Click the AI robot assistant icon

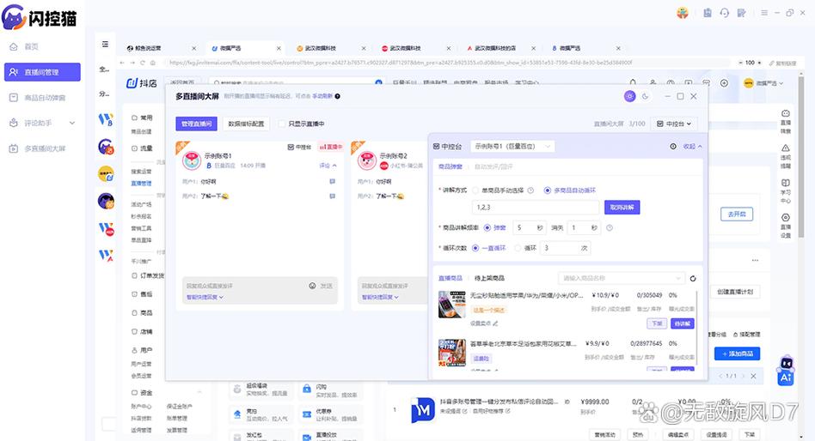point(786,371)
